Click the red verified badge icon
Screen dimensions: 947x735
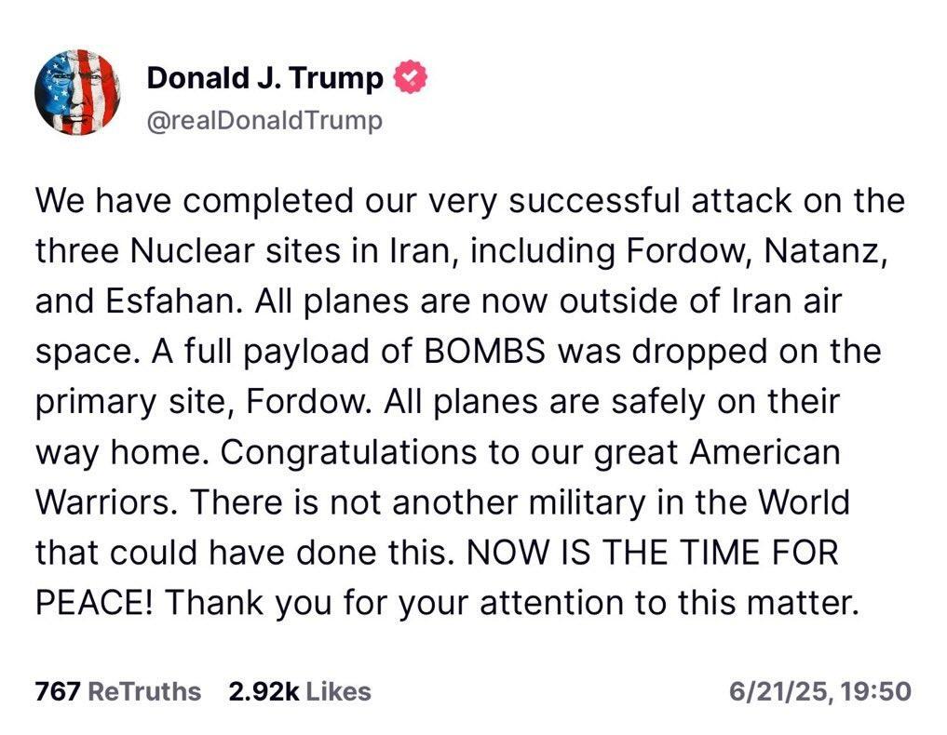[411, 79]
